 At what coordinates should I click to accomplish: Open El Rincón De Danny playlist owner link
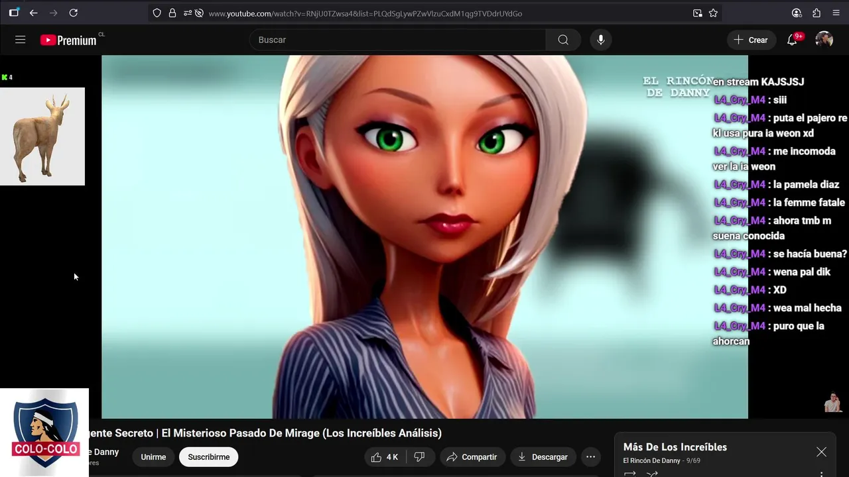[652, 460]
